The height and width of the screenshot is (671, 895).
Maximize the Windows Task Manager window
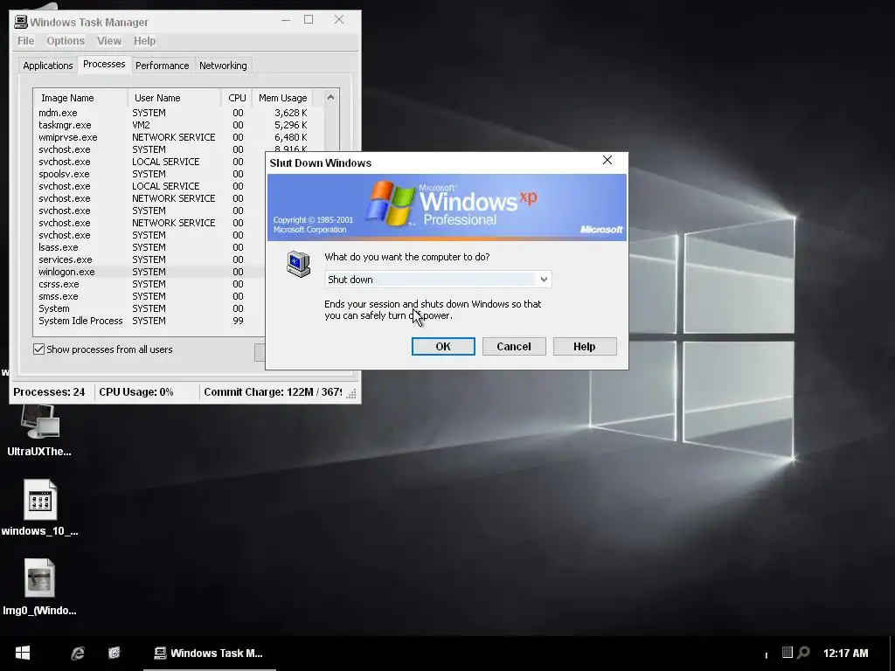coord(309,20)
